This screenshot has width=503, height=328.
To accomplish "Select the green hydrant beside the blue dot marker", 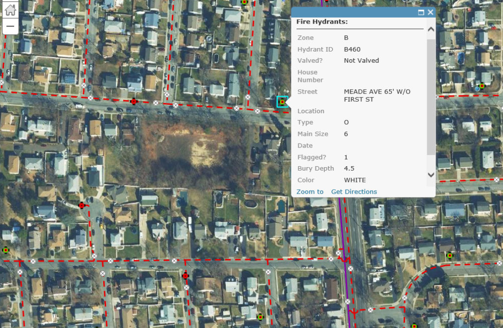I will point(482,85).
